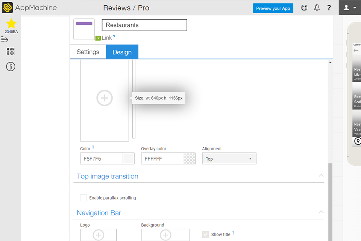Viewport: 361px width, 241px height.
Task: Open the notifications bell
Action: 317,8
